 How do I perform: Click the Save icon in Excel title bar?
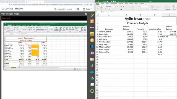[114, 1]
